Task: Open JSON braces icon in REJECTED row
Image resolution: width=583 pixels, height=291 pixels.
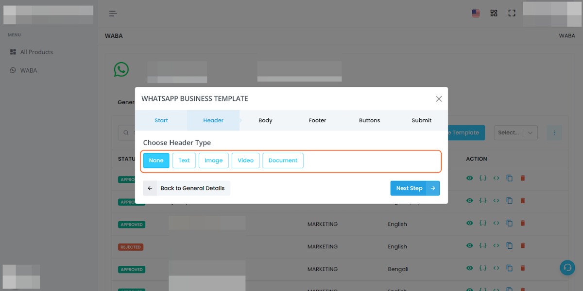Action: click(483, 246)
